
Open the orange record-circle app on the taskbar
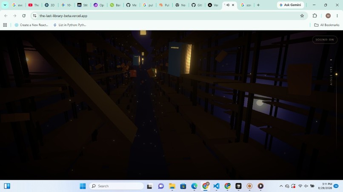[x=249, y=186]
